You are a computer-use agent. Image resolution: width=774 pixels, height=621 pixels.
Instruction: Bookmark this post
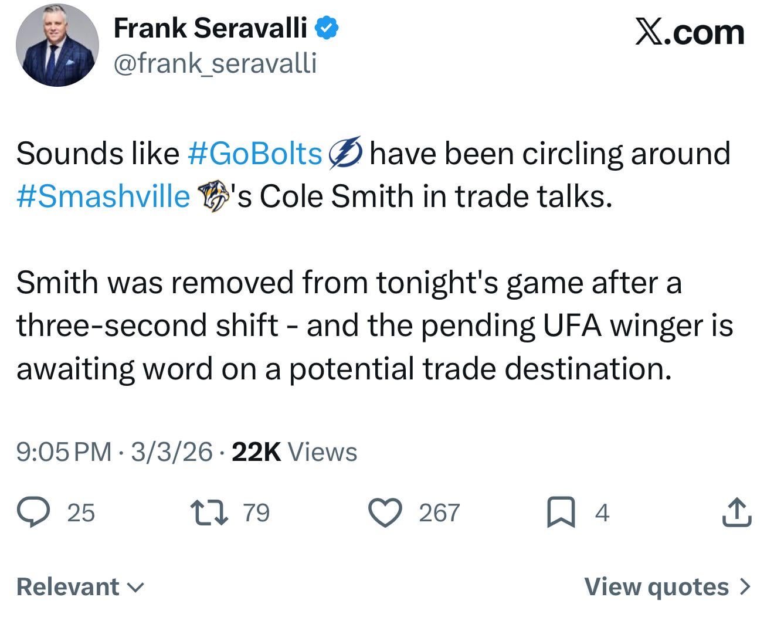(x=561, y=512)
